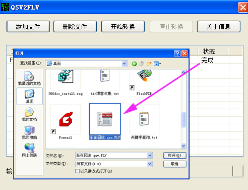This screenshot has width=248, height=190.
Task: Click the file list scroll down arrow
Action: pyautogui.click(x=183, y=146)
